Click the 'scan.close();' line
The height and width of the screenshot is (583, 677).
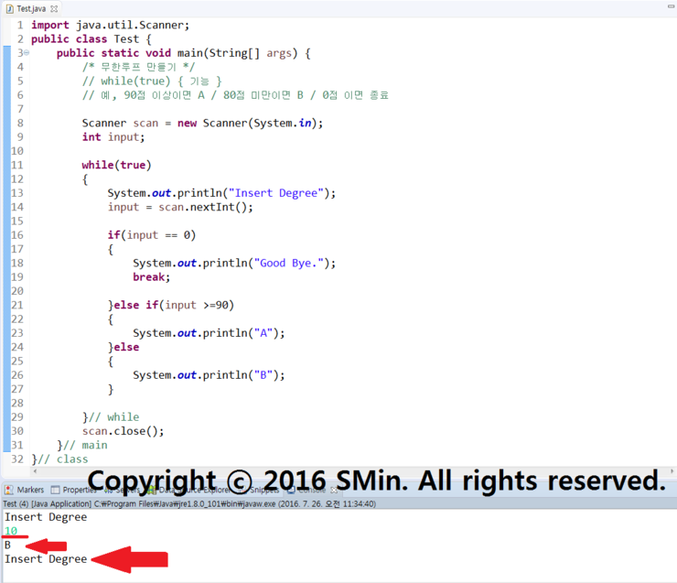tap(124, 431)
